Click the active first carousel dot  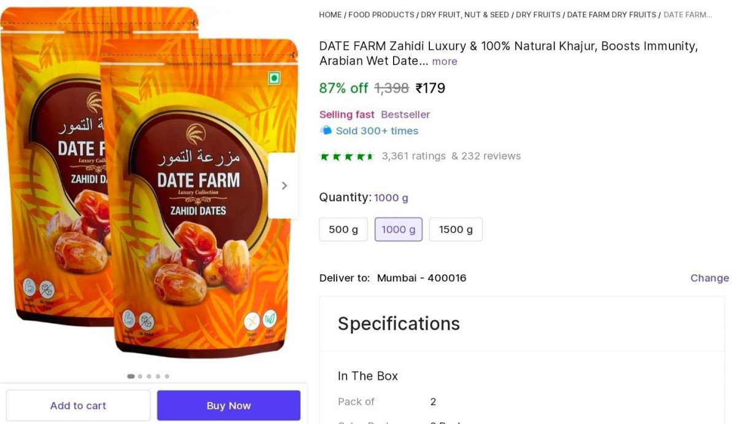[131, 376]
